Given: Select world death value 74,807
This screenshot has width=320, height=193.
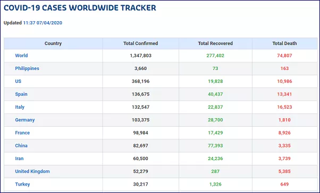Looking at the screenshot, I should [284, 56].
